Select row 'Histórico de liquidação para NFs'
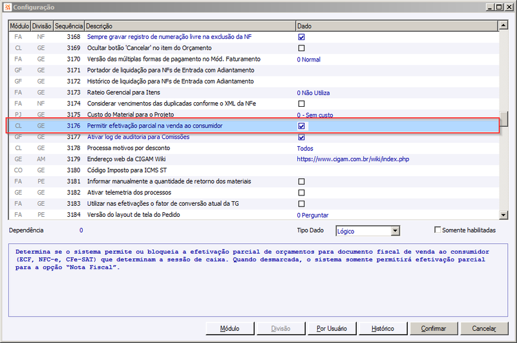 [253, 81]
